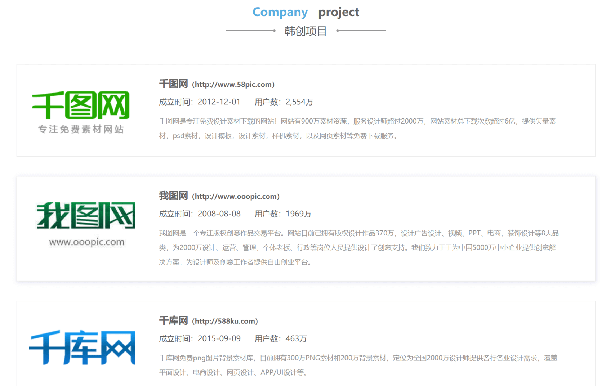The height and width of the screenshot is (386, 606).
Task: Select the 我图网 bold title text
Action: pos(173,196)
